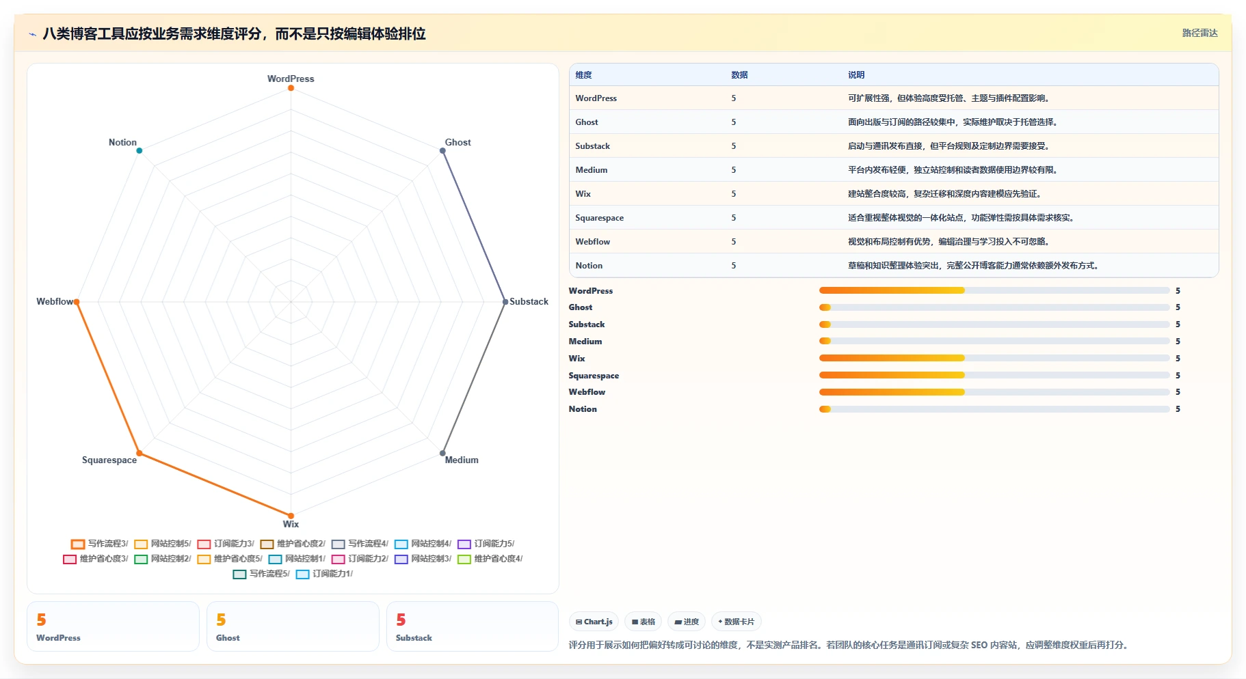Viewport: 1246px width, 679px height.
Task: Toggle 订阅能力1/ legend item
Action: click(x=324, y=574)
